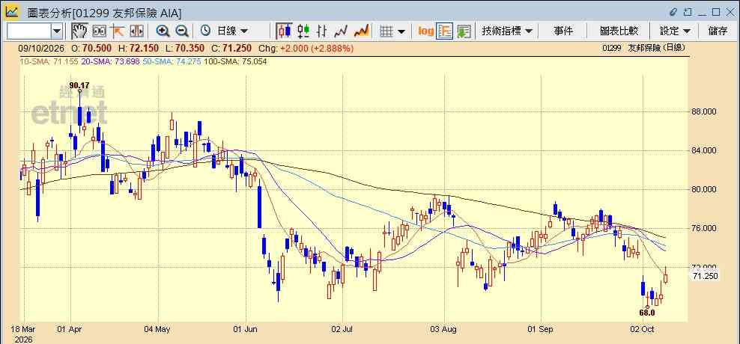Viewport: 740px width, 344px height.
Task: Zoom in with the plus magnifier
Action: pyautogui.click(x=163, y=31)
